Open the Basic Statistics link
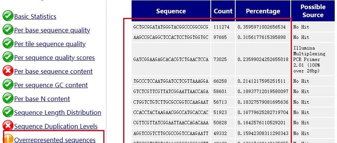The image size is (337, 143). point(35,16)
